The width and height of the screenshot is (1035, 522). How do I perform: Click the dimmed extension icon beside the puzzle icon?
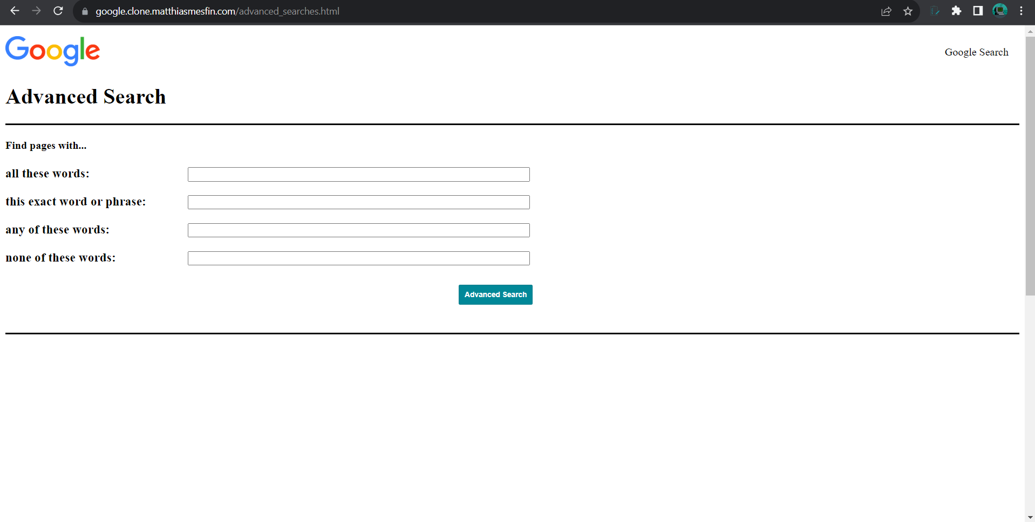[935, 11]
